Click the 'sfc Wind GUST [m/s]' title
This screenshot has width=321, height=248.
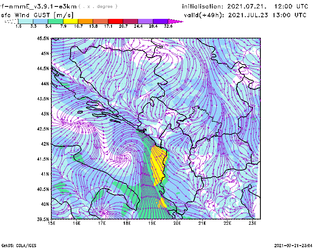point(37,15)
